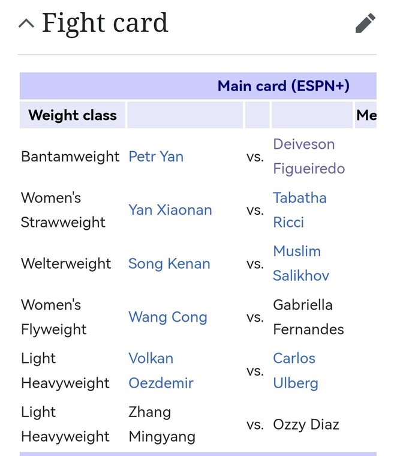The width and height of the screenshot is (394, 456).
Task: Click the Fight card section heading
Action: click(x=105, y=23)
